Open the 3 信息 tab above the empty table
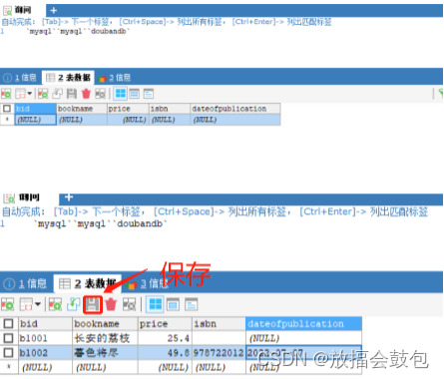Viewport: 444px width, 379px height. [x=114, y=78]
